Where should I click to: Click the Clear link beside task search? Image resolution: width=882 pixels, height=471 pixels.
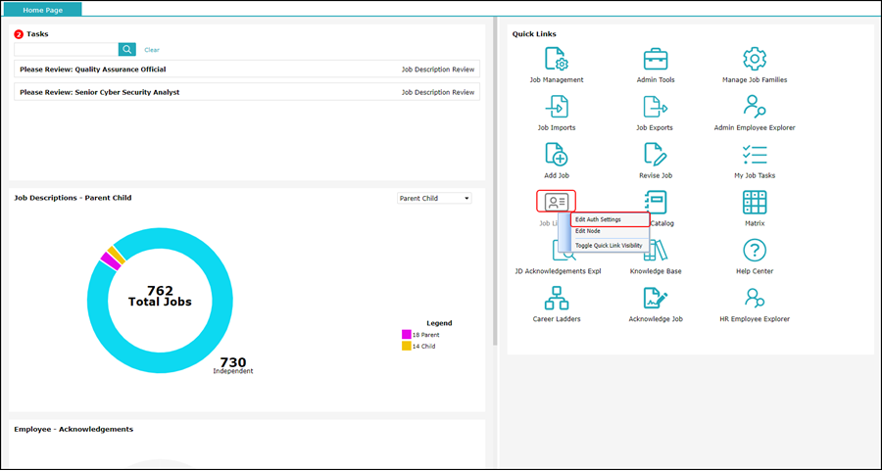(x=152, y=50)
